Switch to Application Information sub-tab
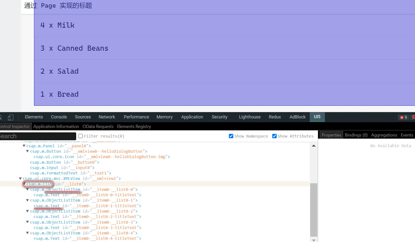The width and height of the screenshot is (415, 242). [56, 126]
